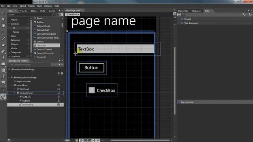253x142 pixels.
Task: Switch to the Properties tab
Action: [183, 11]
